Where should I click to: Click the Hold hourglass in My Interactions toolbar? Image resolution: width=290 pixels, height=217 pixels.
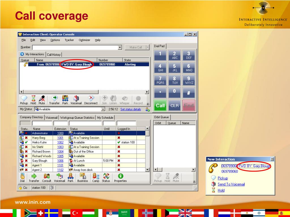tap(33, 100)
